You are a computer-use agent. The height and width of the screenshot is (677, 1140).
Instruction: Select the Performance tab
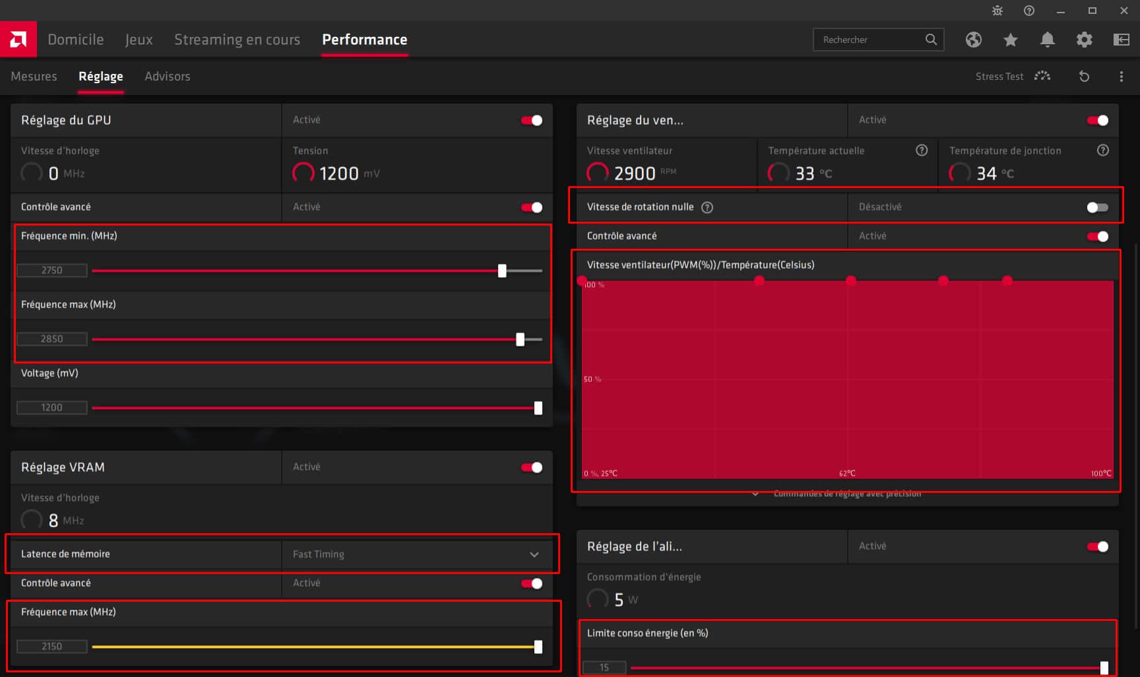[x=364, y=40]
